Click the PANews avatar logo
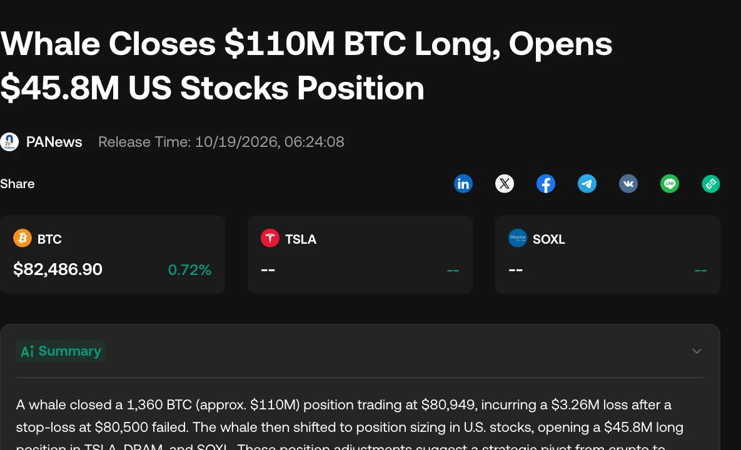This screenshot has width=741, height=450. (9, 142)
